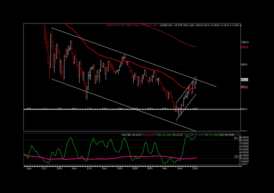The width and height of the screenshot is (274, 193).
Task: Click the 21st date axis label
Action: click(x=89, y=169)
